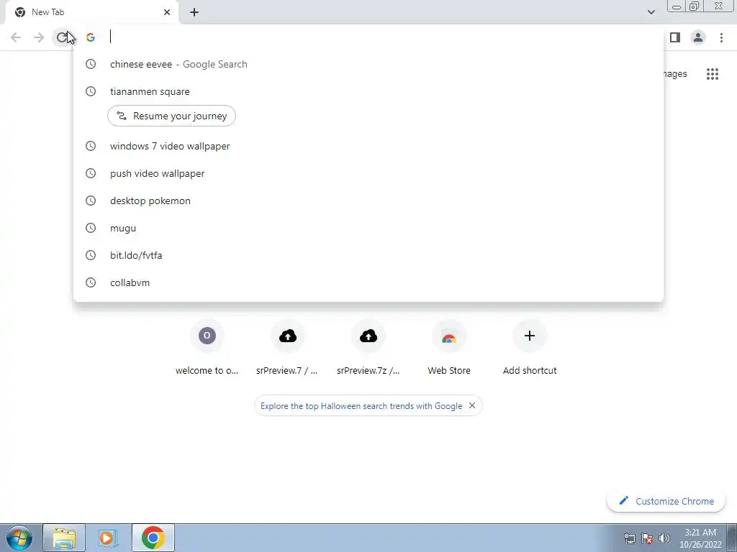The height and width of the screenshot is (552, 737).
Task: Open Chrome's three-dot menu
Action: coord(721,37)
